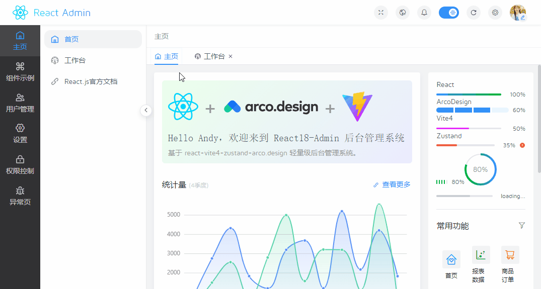Click the arco.design logo
The width and height of the screenshot is (541, 289).
271,107
